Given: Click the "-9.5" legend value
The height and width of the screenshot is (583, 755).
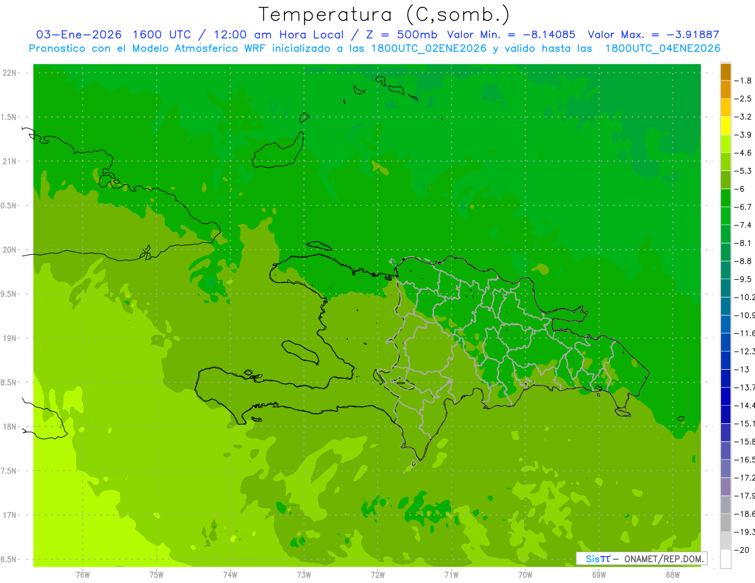Looking at the screenshot, I should pos(744,279).
